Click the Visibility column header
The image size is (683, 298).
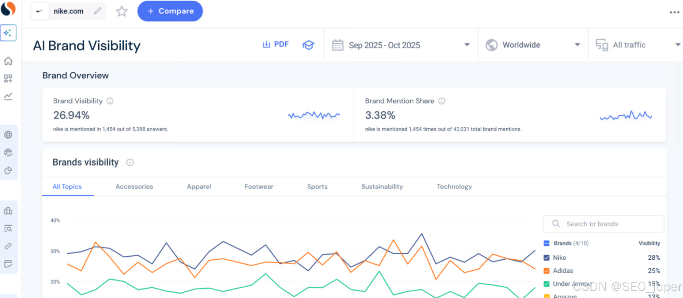coord(649,243)
